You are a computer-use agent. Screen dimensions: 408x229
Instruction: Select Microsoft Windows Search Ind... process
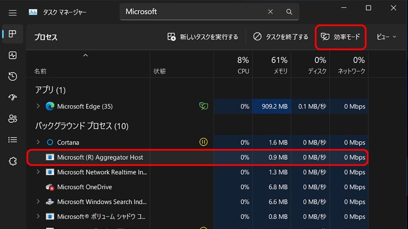pos(102,202)
